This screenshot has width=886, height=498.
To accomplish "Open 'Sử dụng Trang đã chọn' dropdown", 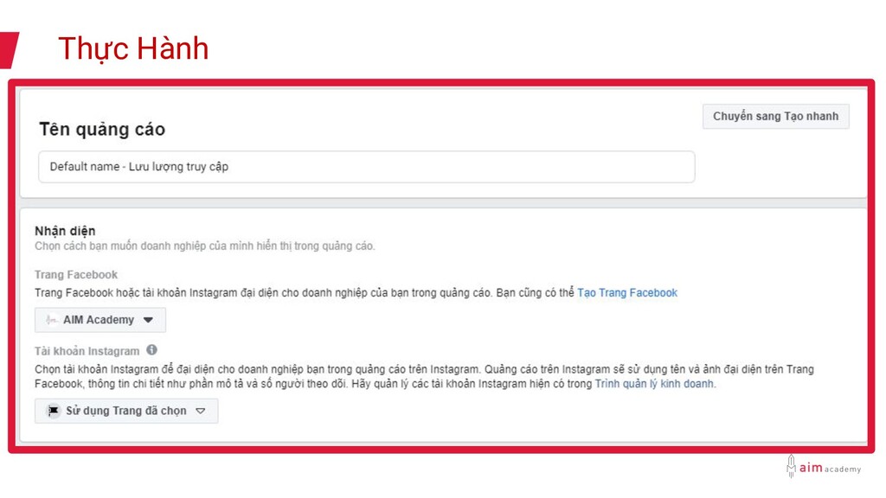I will tap(126, 411).
